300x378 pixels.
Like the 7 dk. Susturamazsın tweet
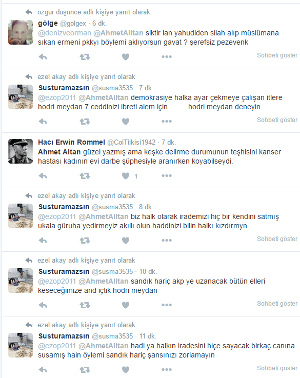[x=126, y=122]
